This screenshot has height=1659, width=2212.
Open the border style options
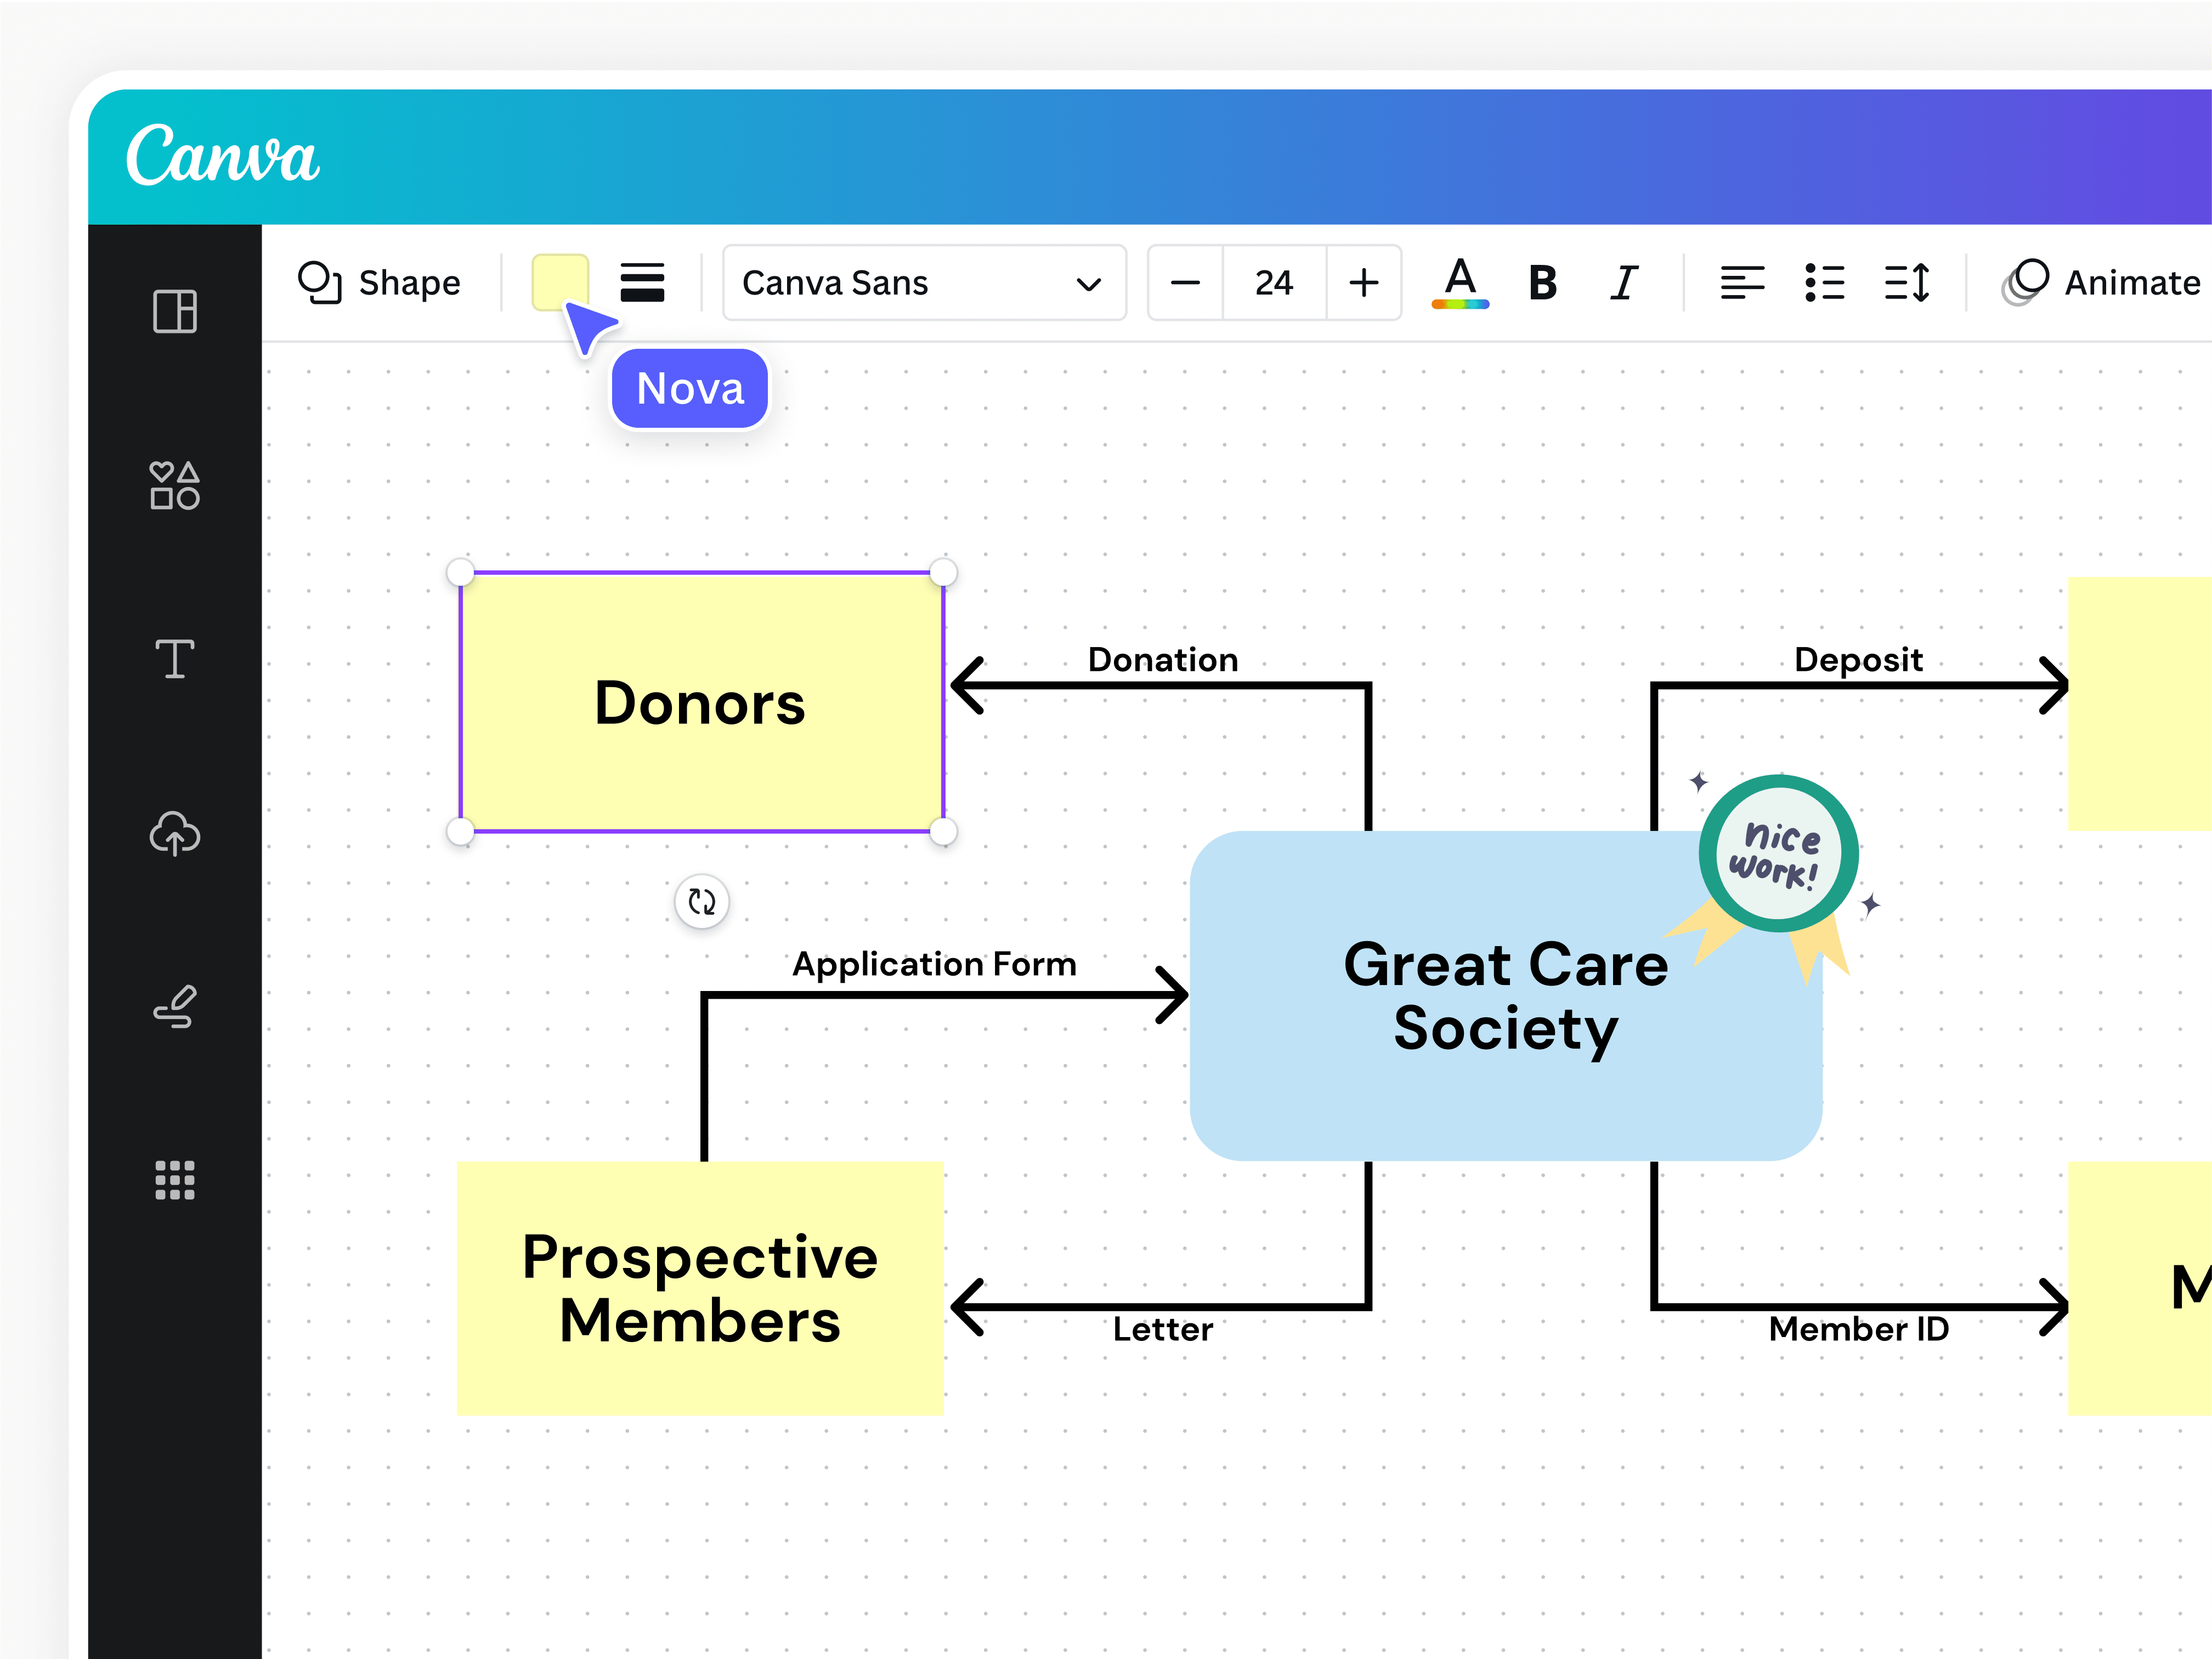[x=643, y=283]
